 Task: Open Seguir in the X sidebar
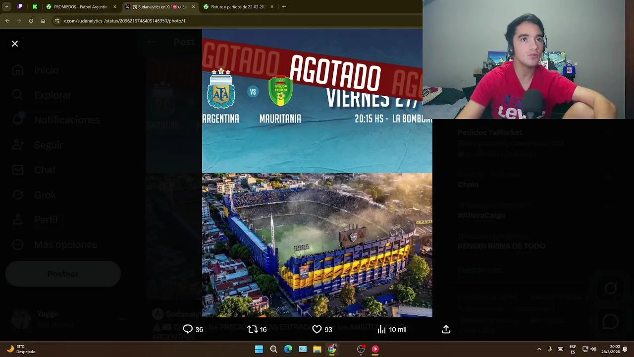point(37,145)
